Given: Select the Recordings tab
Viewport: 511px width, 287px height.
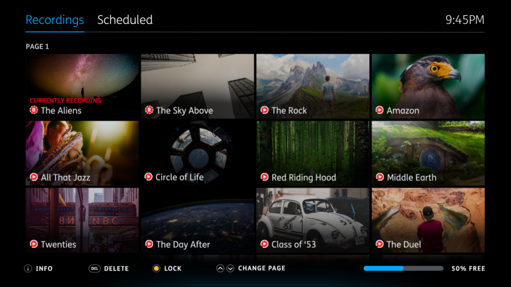Looking at the screenshot, I should click(55, 20).
